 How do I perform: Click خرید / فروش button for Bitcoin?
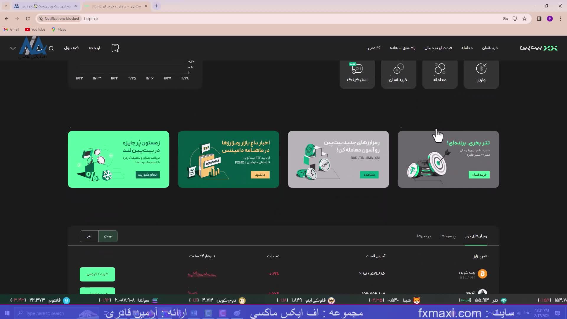point(97,274)
